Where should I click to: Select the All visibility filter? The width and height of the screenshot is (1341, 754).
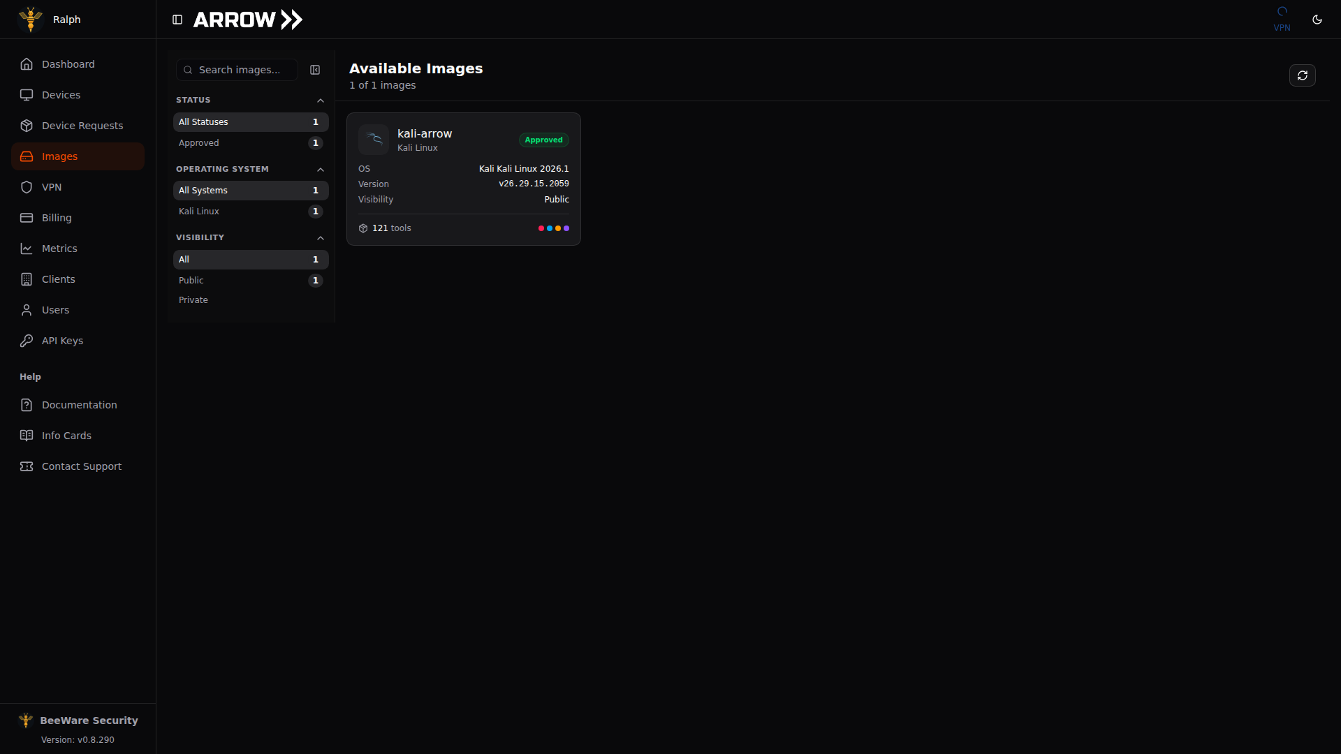pos(251,260)
